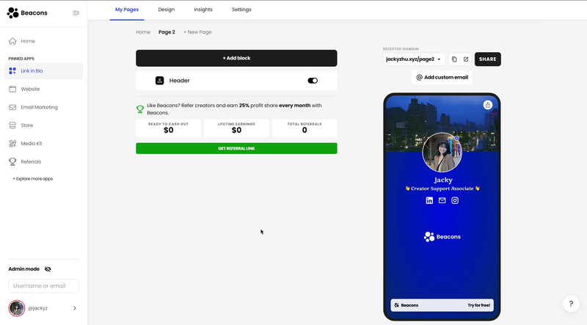Image resolution: width=587 pixels, height=325 pixels.
Task: Toggle the Header block switch
Action: 313,81
